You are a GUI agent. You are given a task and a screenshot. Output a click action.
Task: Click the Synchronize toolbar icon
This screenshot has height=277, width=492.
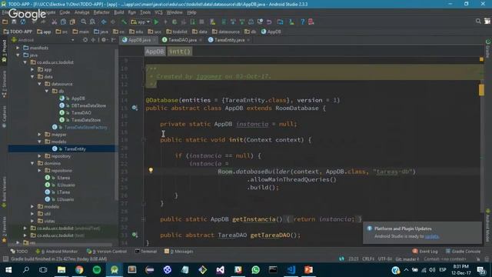pos(23,22)
